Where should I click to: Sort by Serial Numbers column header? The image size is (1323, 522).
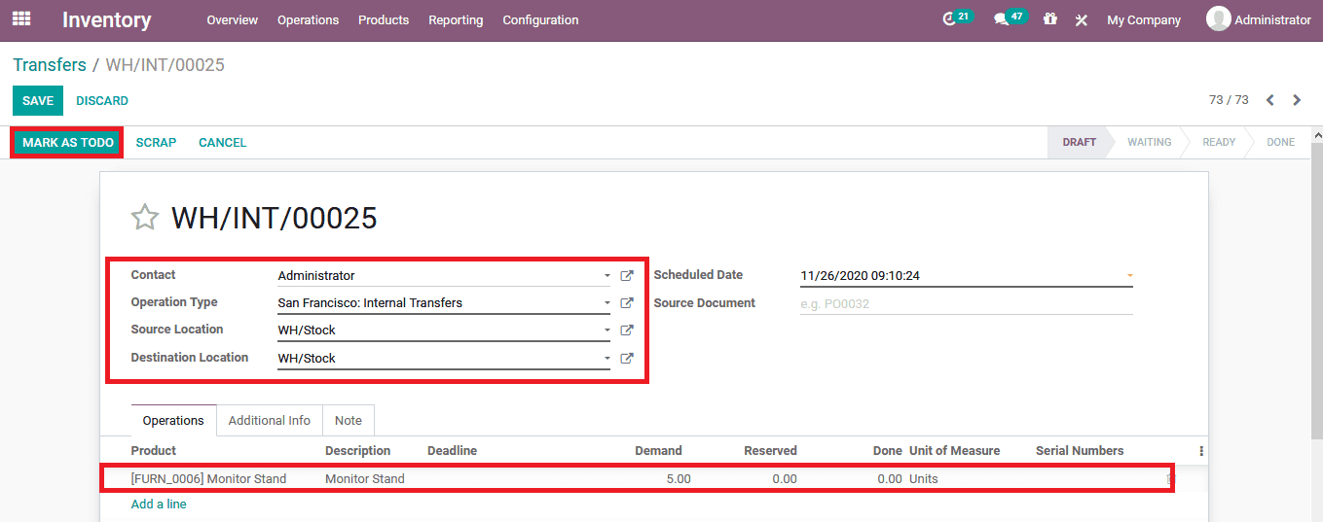click(x=1080, y=451)
